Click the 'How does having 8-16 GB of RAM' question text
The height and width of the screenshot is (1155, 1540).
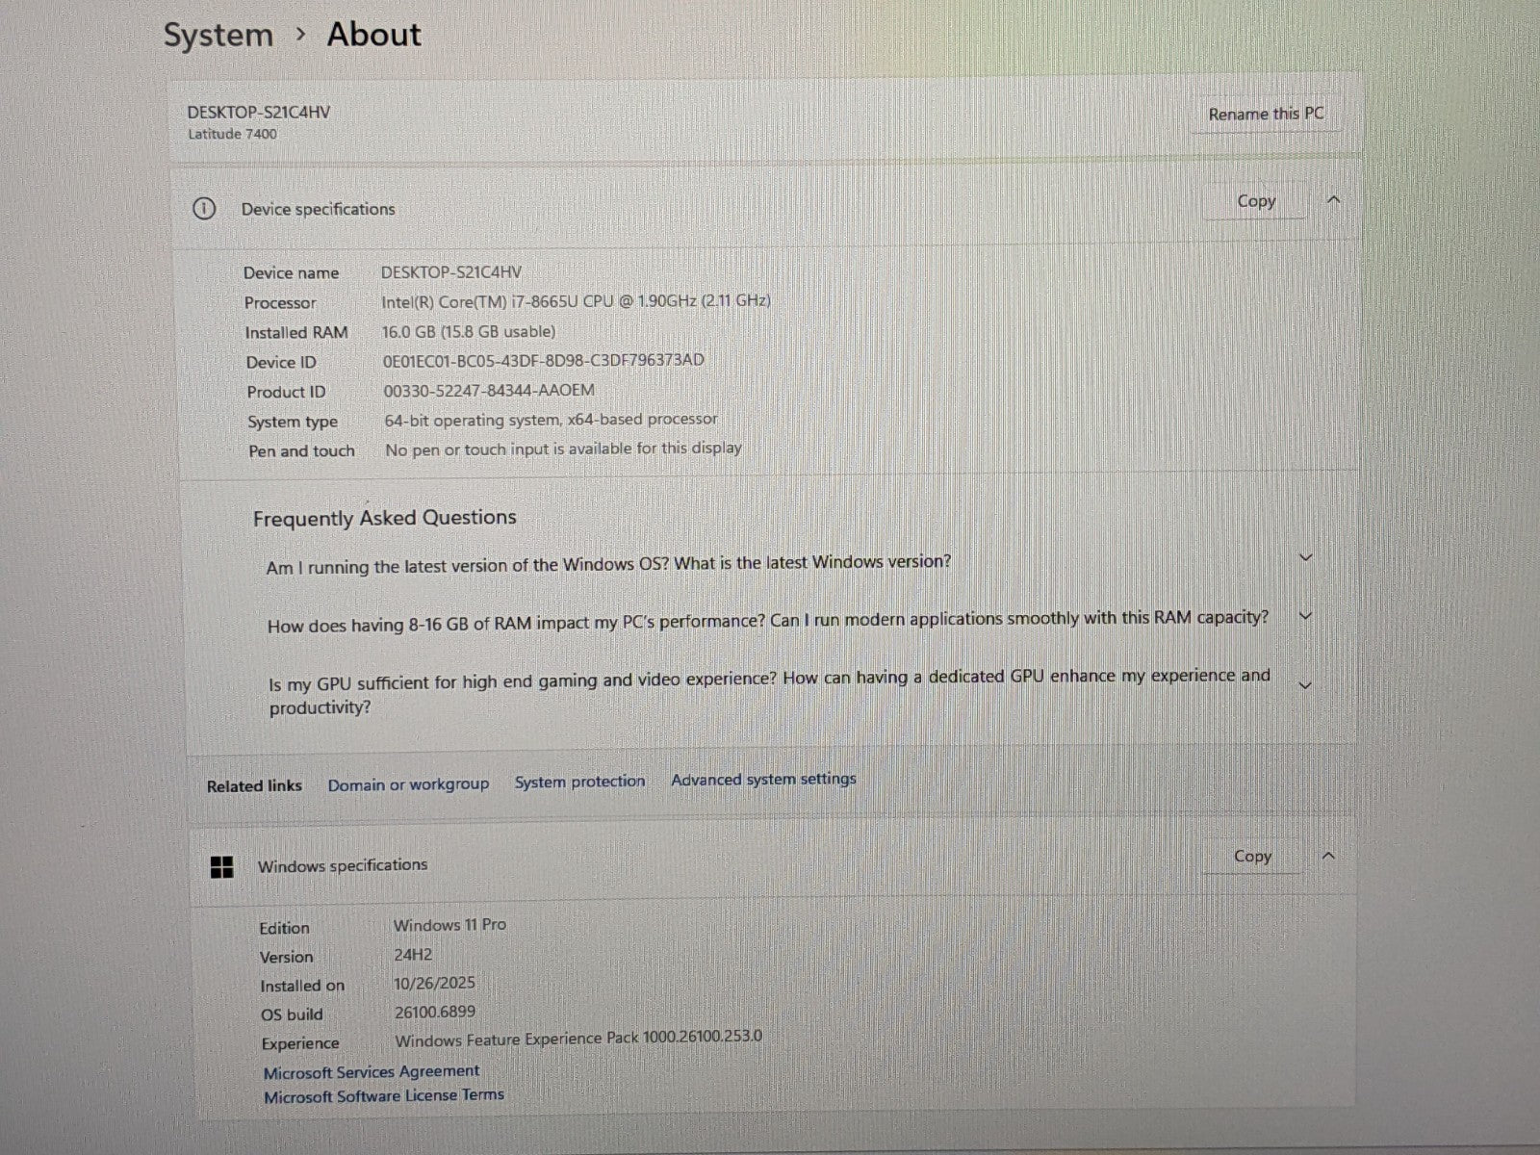767,622
